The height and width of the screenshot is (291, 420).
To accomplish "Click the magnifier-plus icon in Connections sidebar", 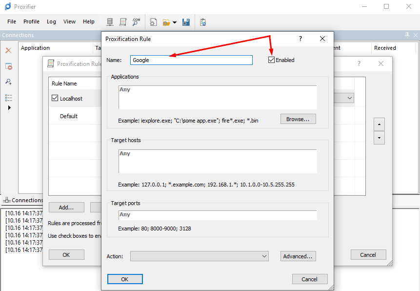I will (x=8, y=82).
